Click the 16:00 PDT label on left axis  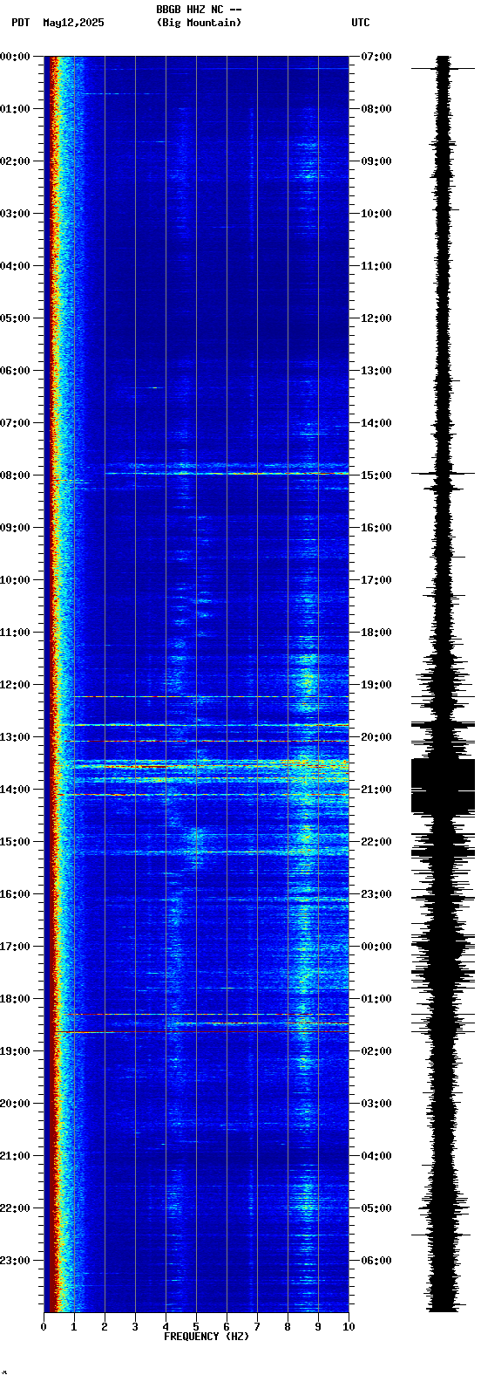click(15, 894)
